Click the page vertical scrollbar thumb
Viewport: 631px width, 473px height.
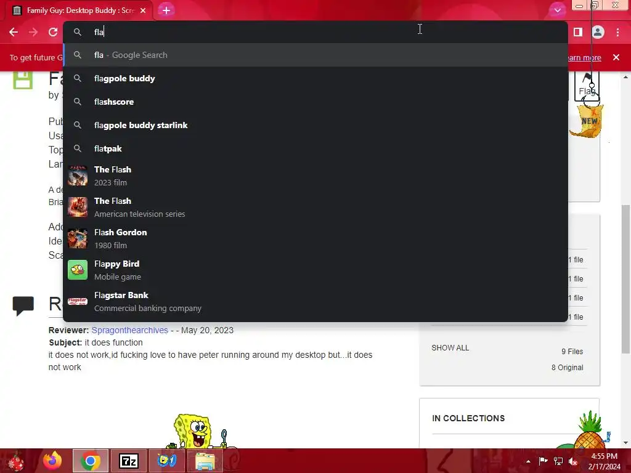click(626, 280)
